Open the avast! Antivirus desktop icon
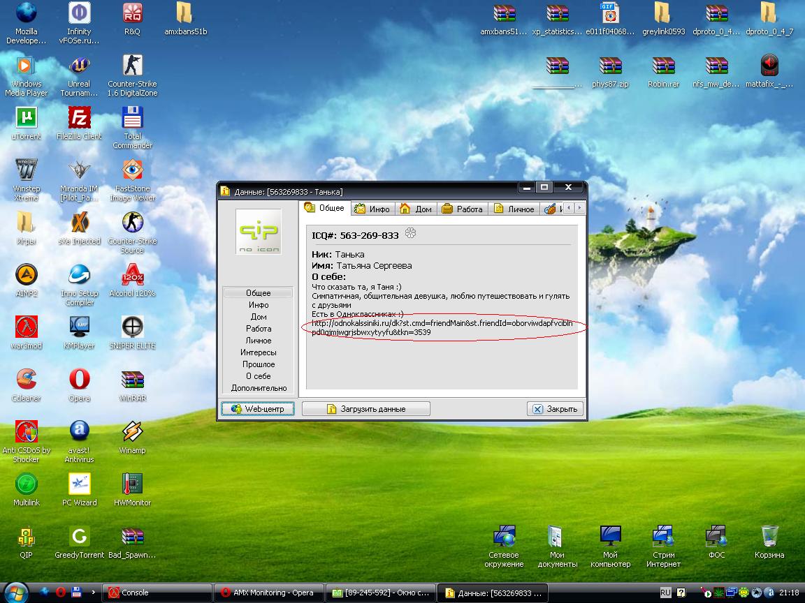 point(79,432)
